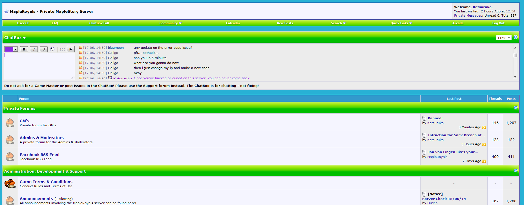
Task: Go to last post arrow beside '3 Hours Ago'
Action: [484, 144]
